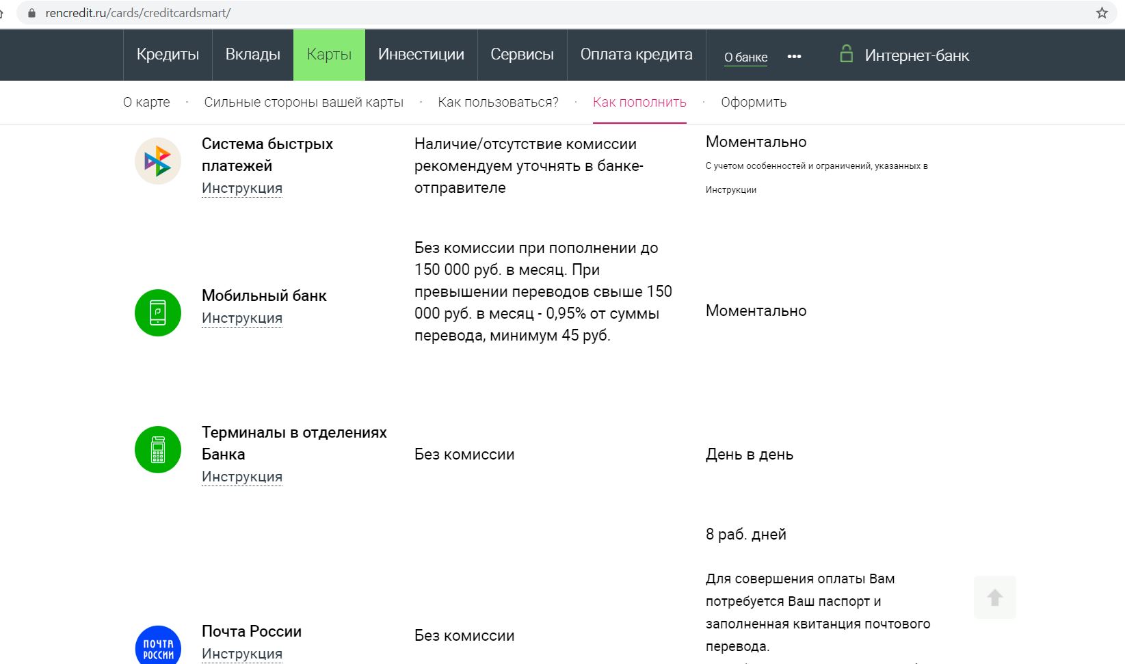Jump to Сильные стороны вашей карты section

click(304, 102)
